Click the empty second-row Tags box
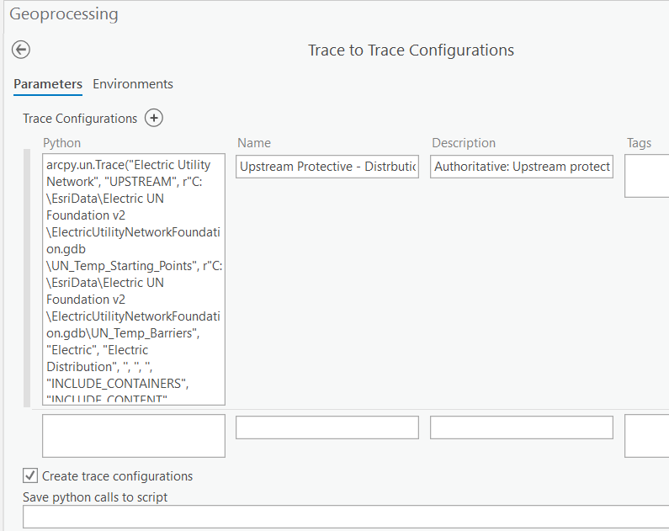Screen dimensions: 669x531 pos(647,436)
